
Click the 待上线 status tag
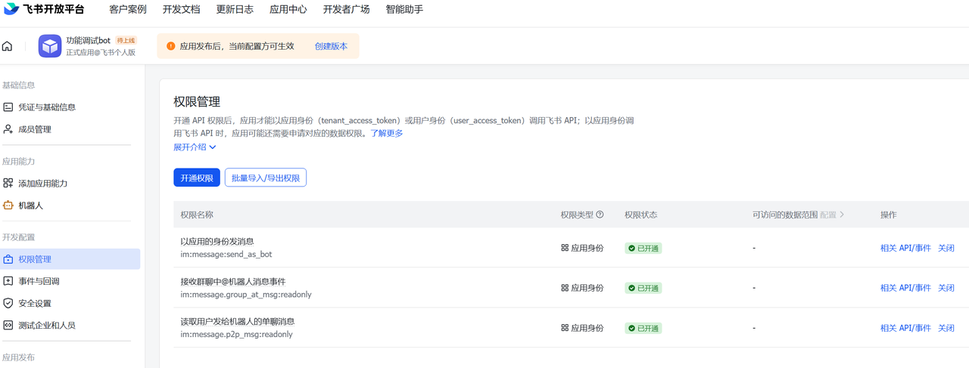point(126,40)
